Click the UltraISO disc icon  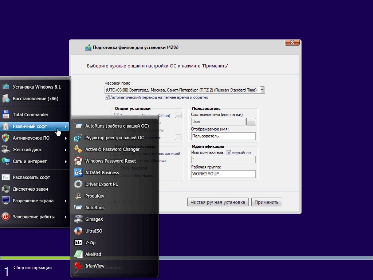pyautogui.click(x=78, y=231)
